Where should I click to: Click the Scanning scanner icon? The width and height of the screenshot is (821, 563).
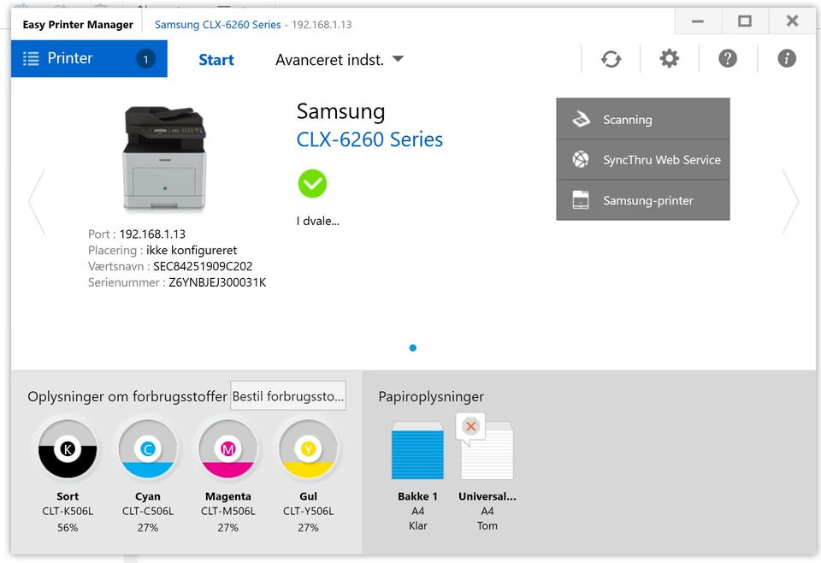[581, 120]
